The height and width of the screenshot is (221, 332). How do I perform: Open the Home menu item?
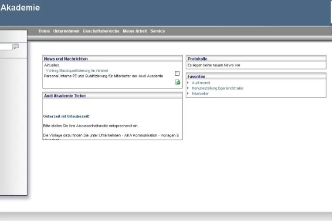[44, 31]
